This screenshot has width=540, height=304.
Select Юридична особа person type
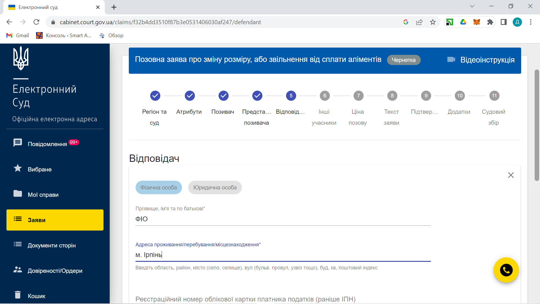pyautogui.click(x=215, y=187)
